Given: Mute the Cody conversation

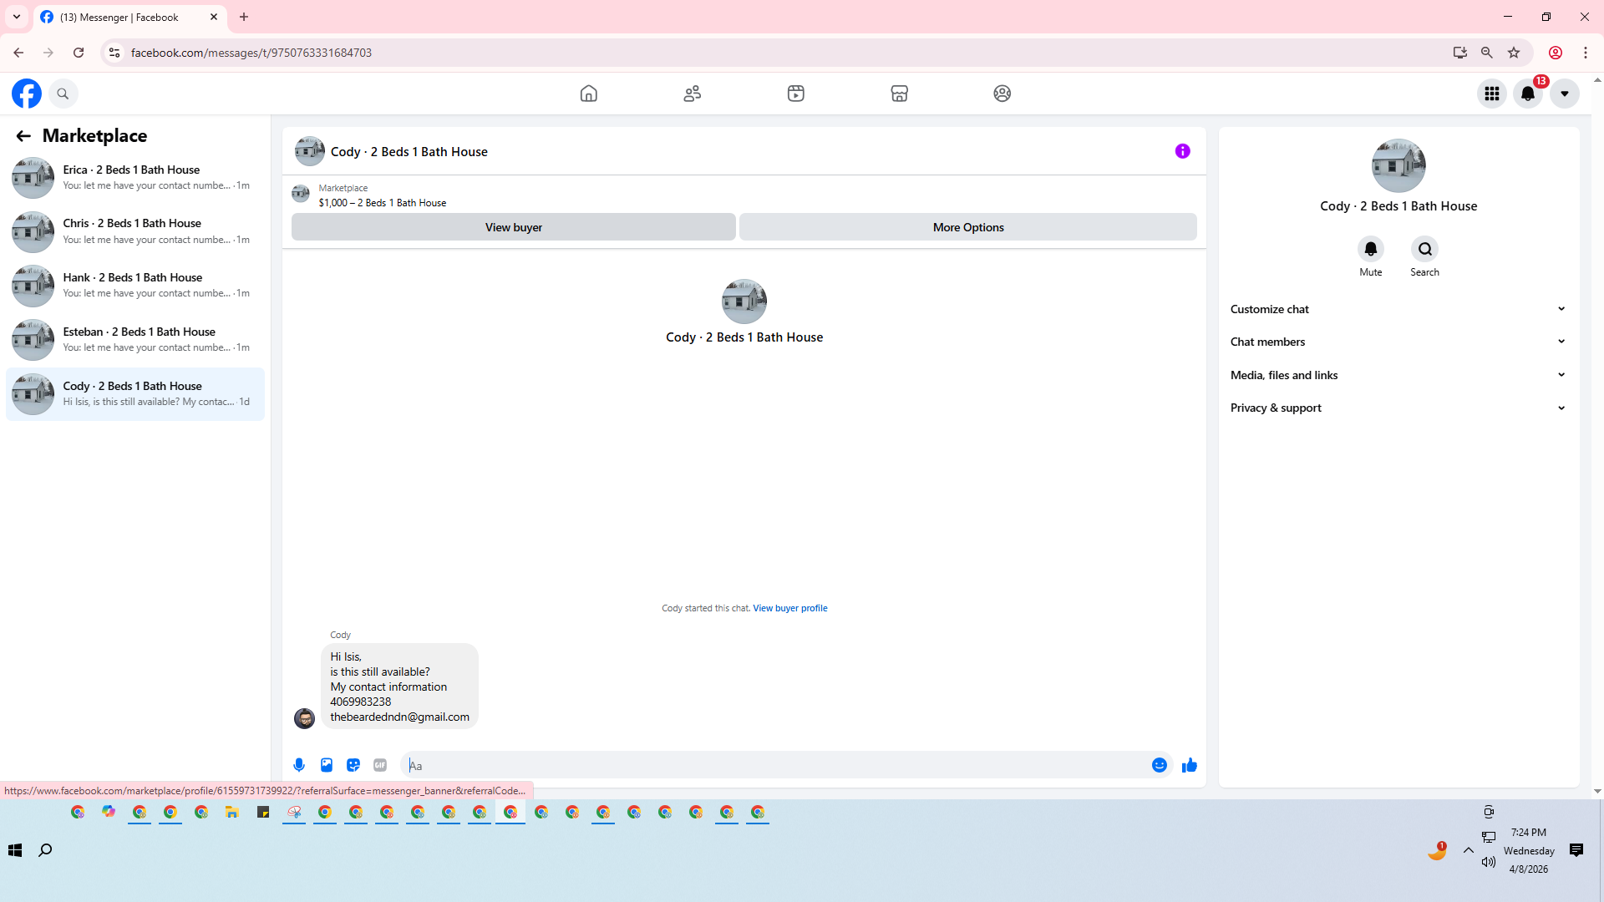Looking at the screenshot, I should coord(1370,249).
